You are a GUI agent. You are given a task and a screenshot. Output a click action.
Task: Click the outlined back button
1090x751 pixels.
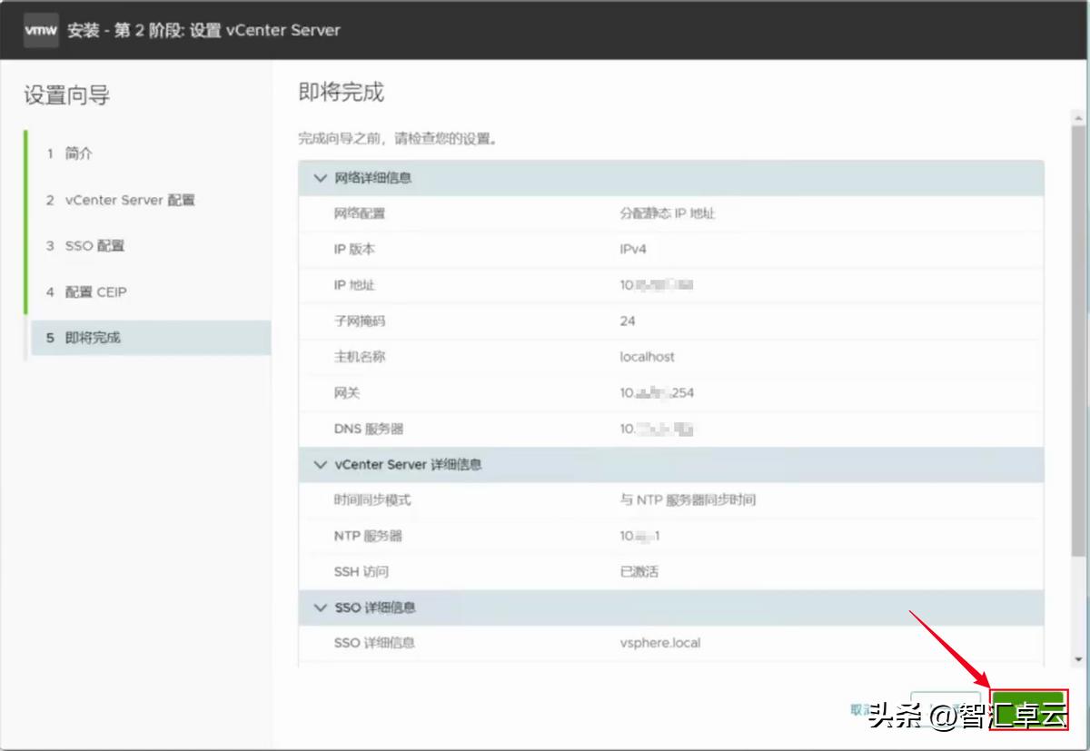[x=945, y=710]
